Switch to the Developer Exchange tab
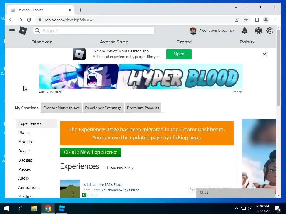The width and height of the screenshot is (286, 214). tap(103, 108)
